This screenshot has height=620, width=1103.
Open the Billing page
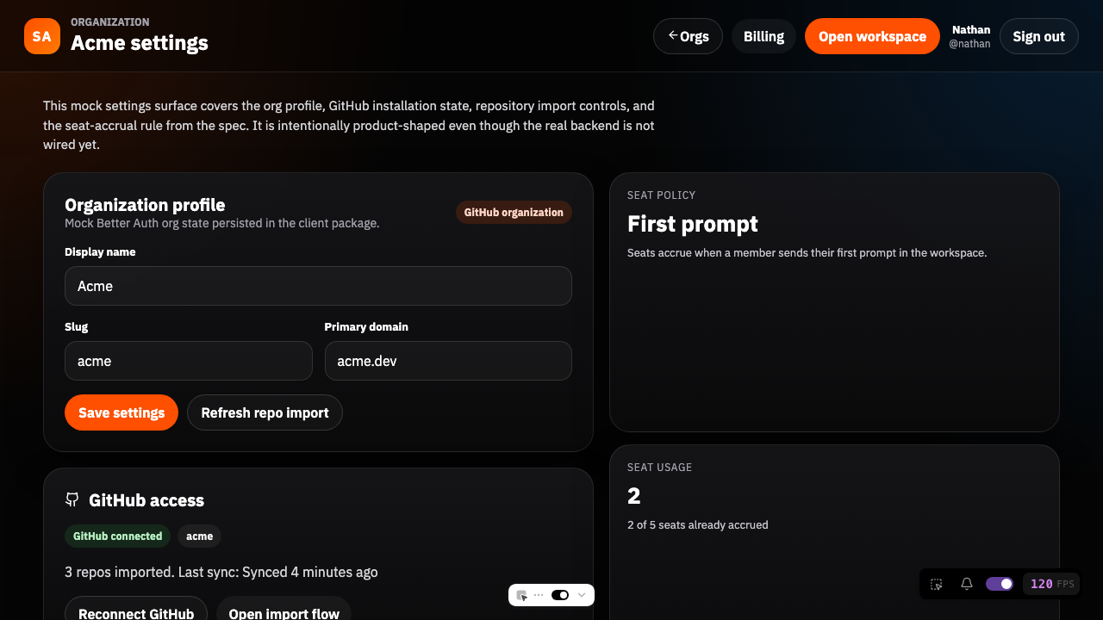763,36
